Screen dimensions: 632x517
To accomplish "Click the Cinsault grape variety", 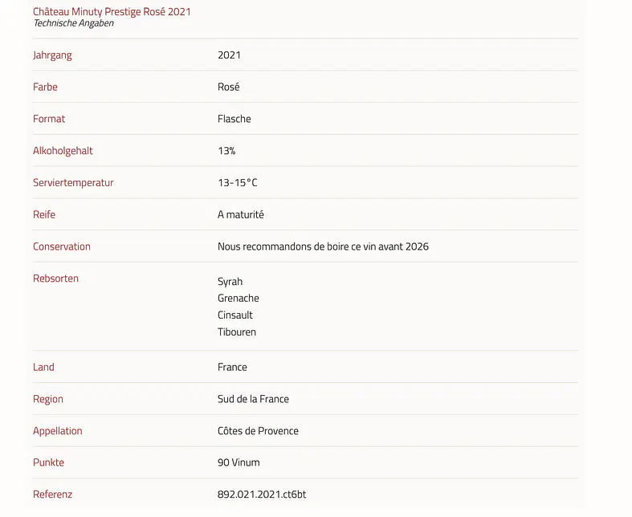I will (234, 315).
